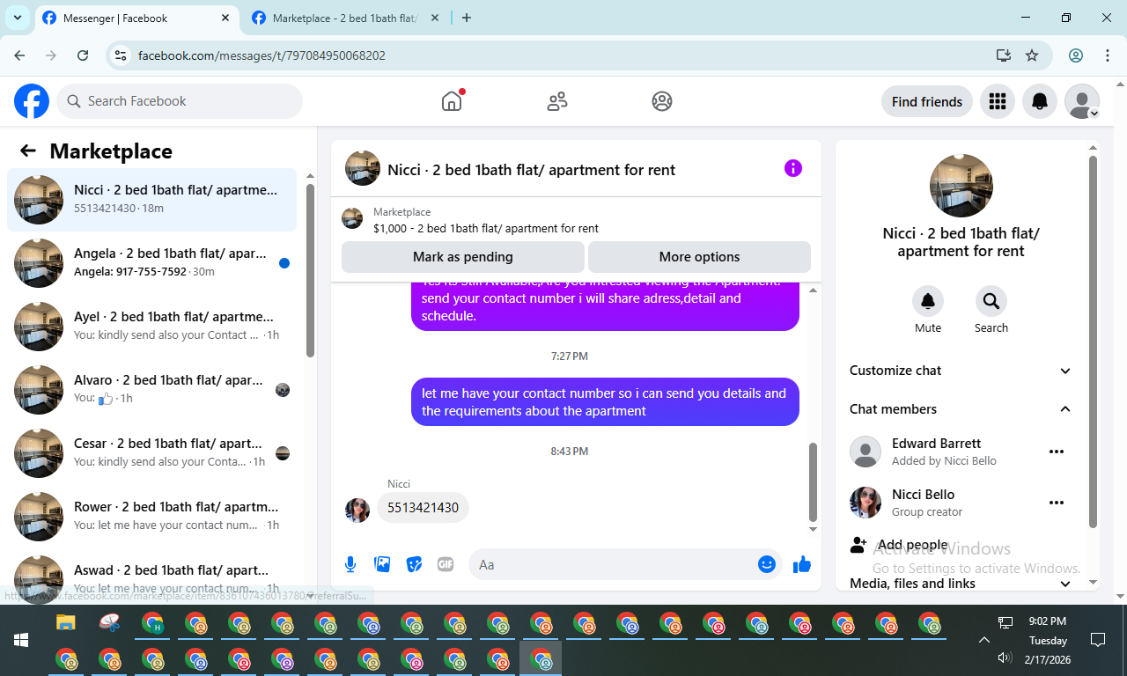Close the Messenger | Facebook tab
Viewport: 1127px width, 676px height.
coord(225,18)
